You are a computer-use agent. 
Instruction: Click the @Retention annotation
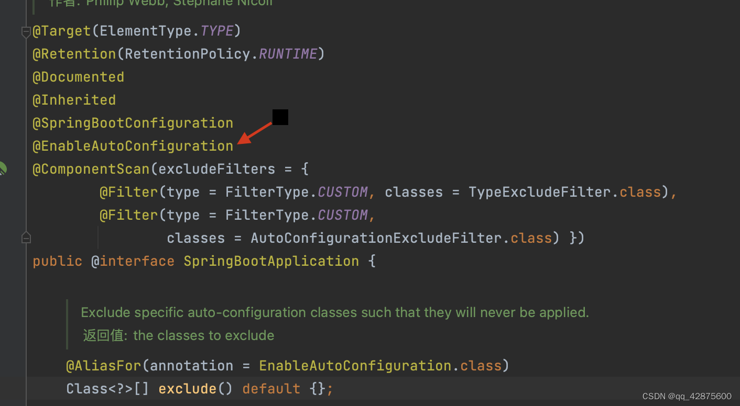tap(74, 54)
